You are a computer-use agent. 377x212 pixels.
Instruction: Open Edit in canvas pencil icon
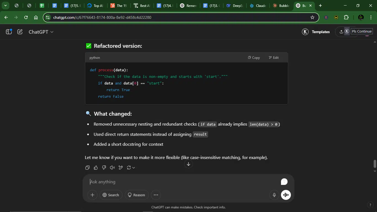click(x=121, y=168)
